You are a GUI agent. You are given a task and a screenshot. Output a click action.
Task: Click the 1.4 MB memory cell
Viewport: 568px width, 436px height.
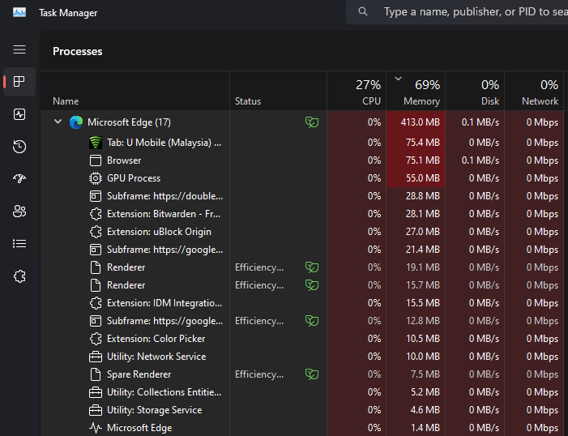(416, 428)
